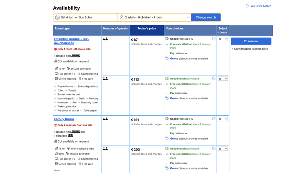
Task: Click the Change search button
Action: point(206,17)
